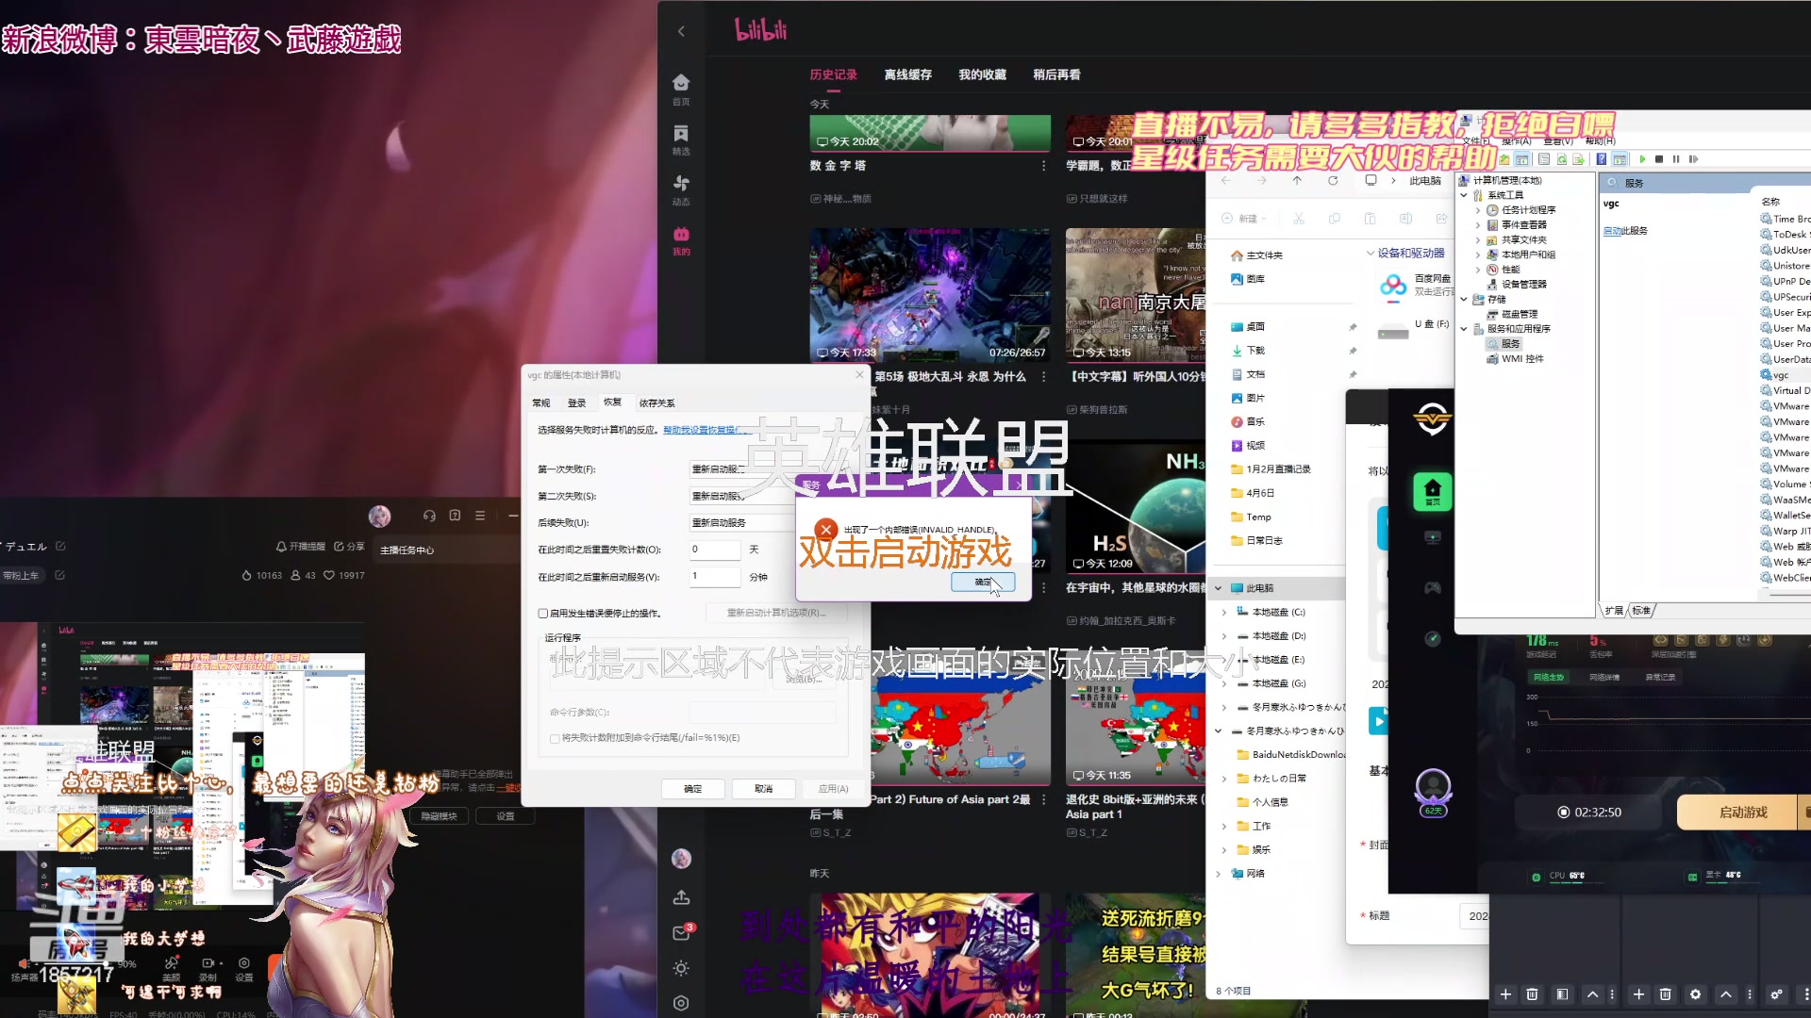Expand 网络 node in Explorer tree
This screenshot has height=1018, width=1811.
[1218, 874]
